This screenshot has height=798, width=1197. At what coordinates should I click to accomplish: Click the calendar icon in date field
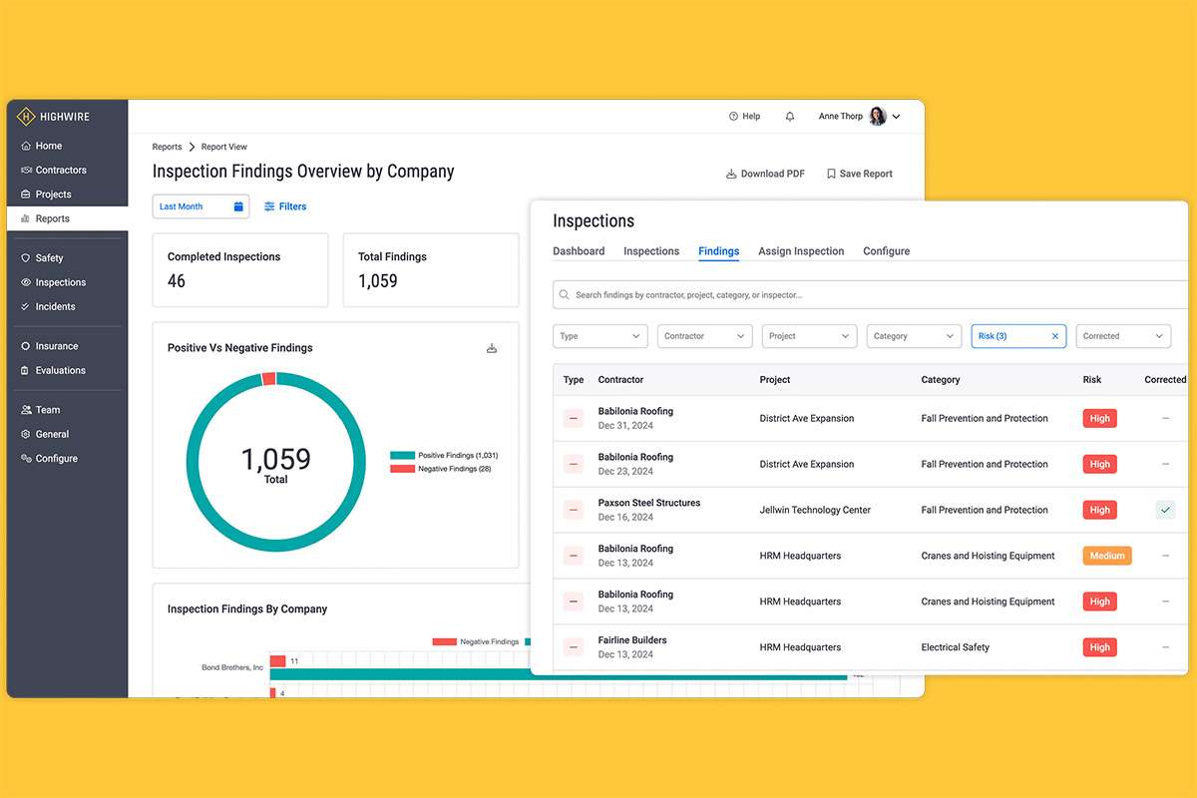coord(238,206)
